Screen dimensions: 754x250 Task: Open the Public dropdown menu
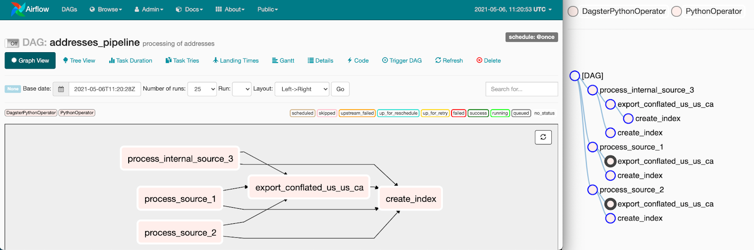pyautogui.click(x=268, y=9)
